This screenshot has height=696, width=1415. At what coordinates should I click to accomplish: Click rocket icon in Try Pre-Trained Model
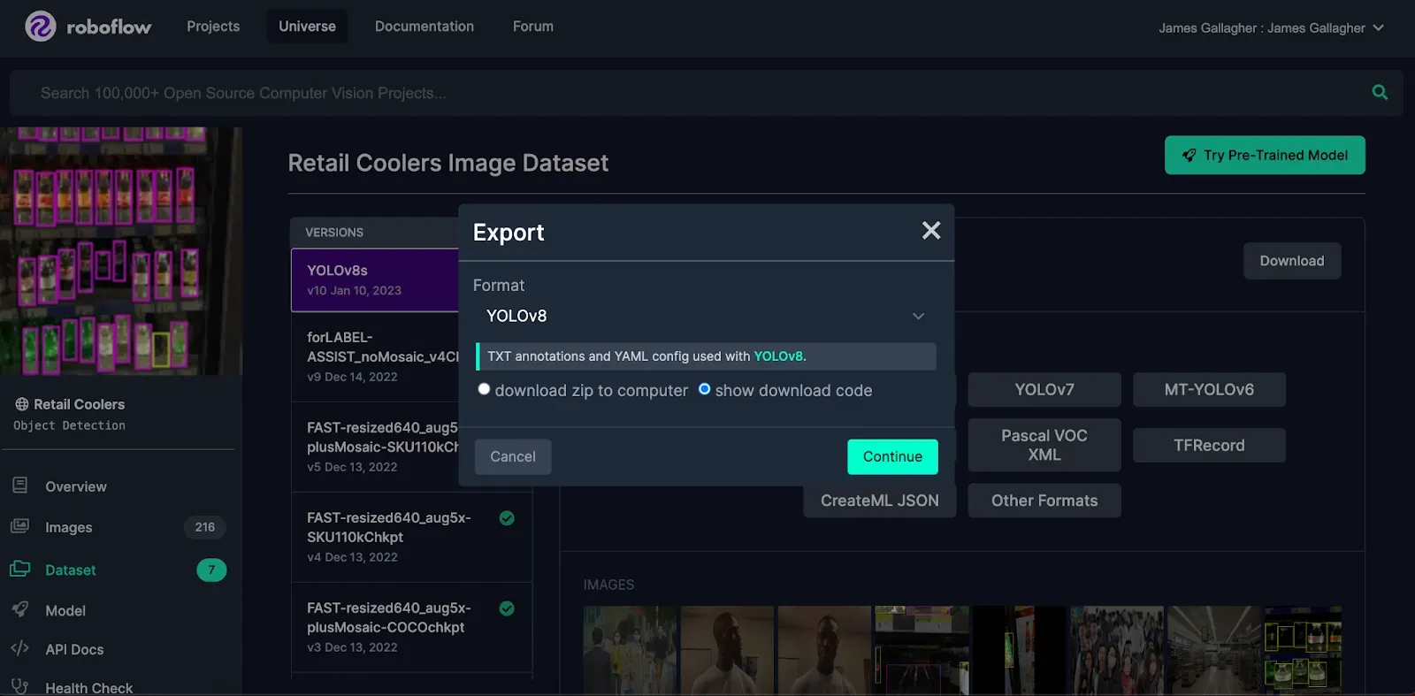(1189, 155)
